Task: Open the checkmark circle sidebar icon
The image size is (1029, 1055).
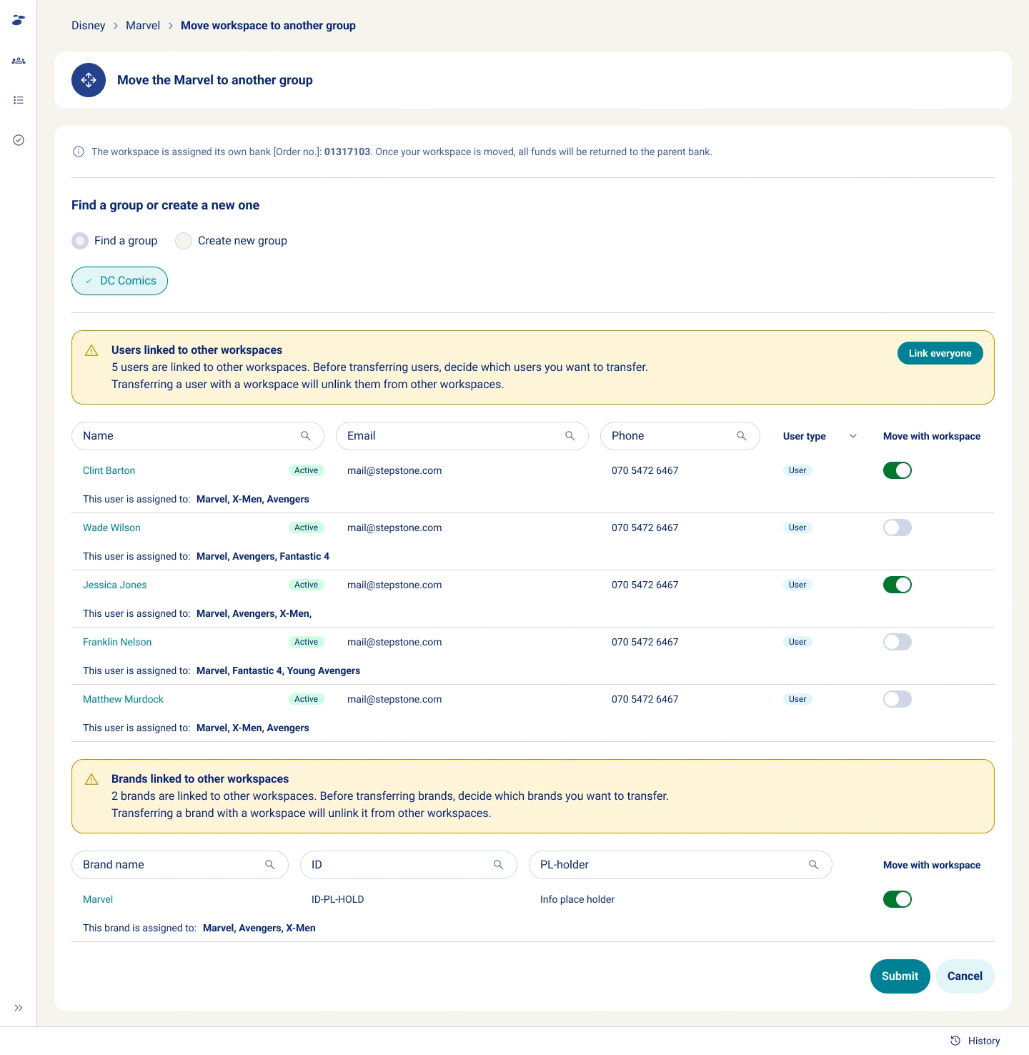Action: tap(19, 140)
